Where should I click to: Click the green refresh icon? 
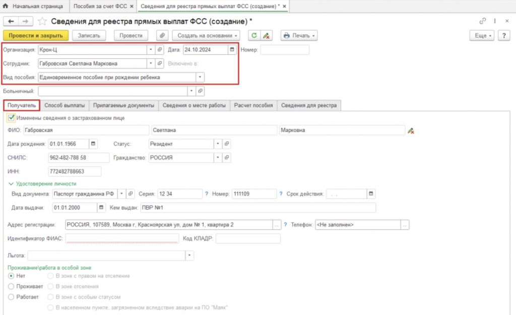tap(254, 36)
